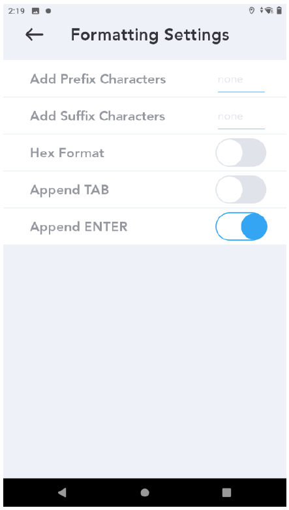Tap the battery icon in status bar
The width and height of the screenshot is (289, 510).
click(279, 10)
